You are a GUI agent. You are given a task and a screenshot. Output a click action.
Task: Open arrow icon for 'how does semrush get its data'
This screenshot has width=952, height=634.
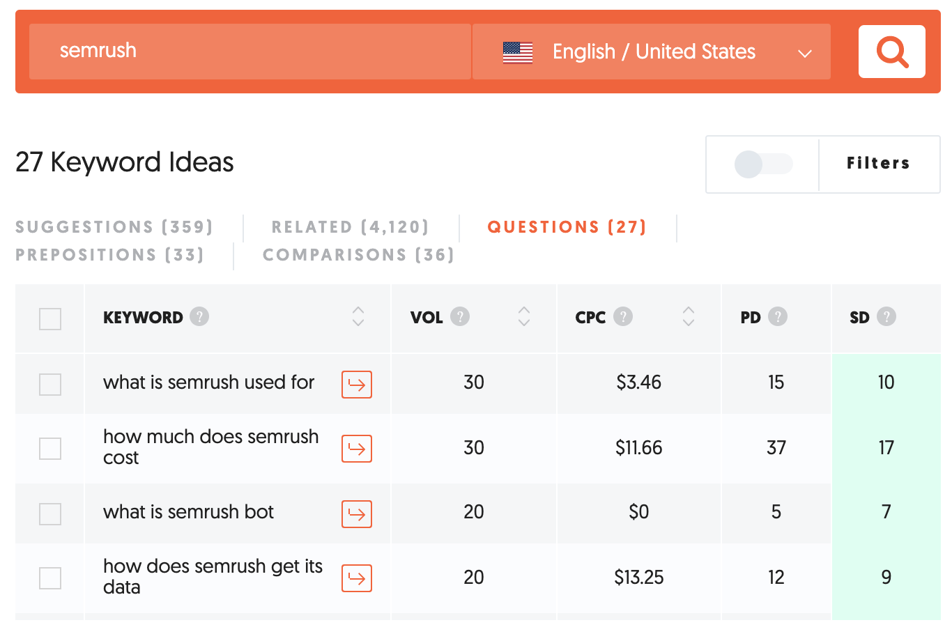point(357,578)
